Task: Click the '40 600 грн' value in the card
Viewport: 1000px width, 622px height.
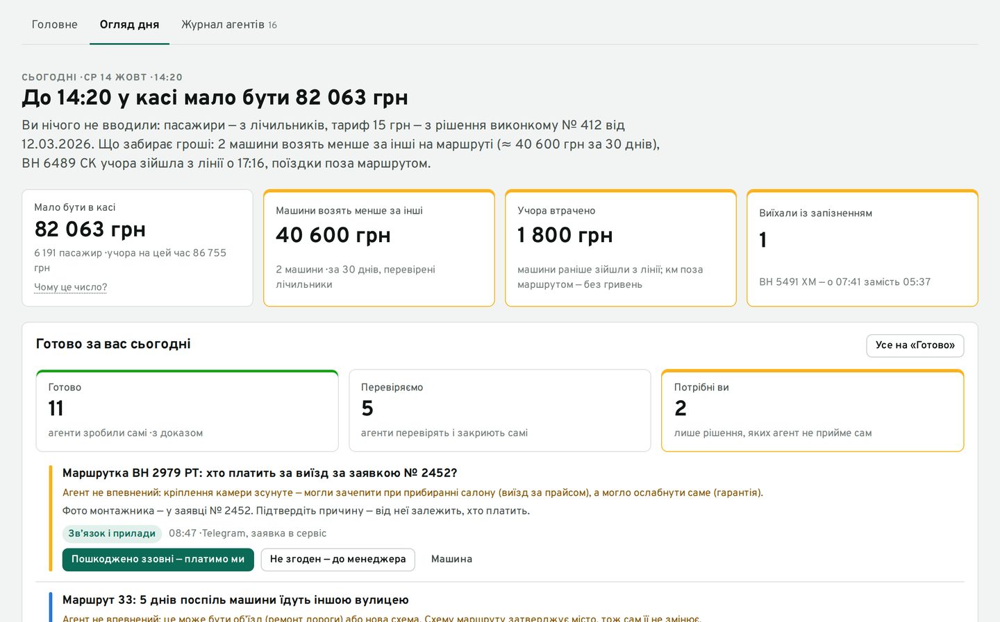Action: (x=333, y=235)
